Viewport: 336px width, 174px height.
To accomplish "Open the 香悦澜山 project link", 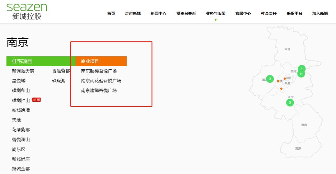I will tap(21, 140).
